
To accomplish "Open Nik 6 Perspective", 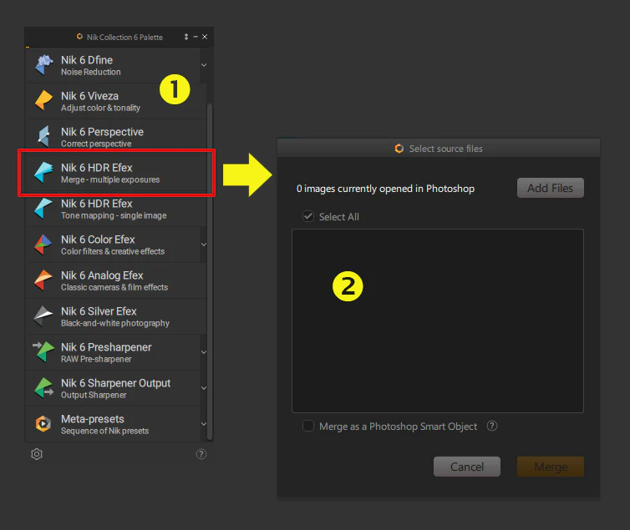I will coord(116,137).
